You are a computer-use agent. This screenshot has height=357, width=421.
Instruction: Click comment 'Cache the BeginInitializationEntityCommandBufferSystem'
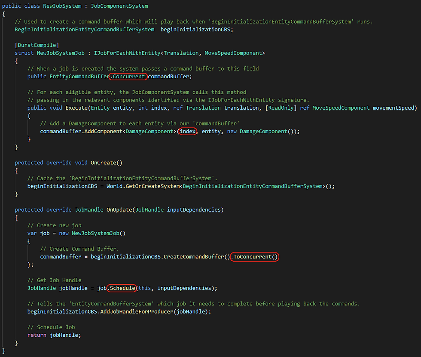122,178
